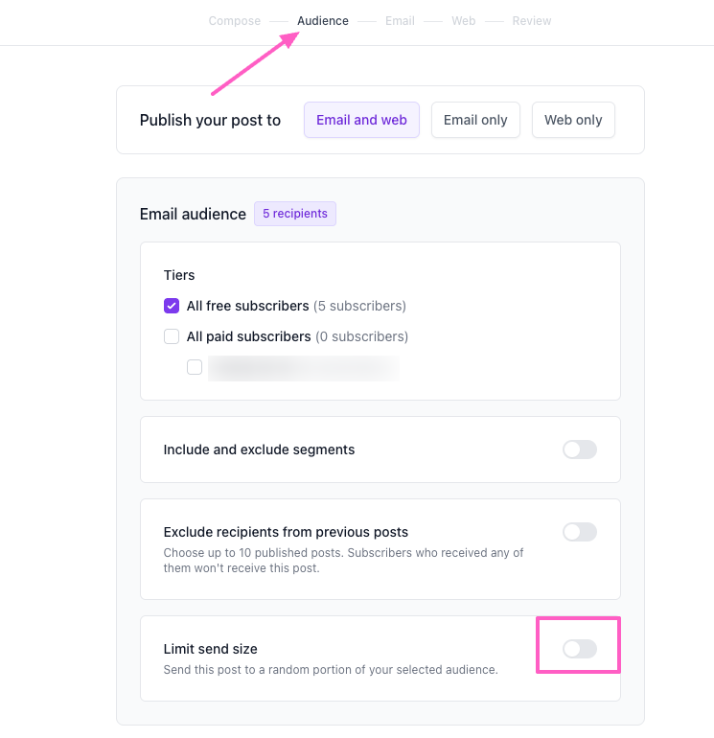Enable the Limit send size toggle
The image size is (714, 738).
coord(580,649)
